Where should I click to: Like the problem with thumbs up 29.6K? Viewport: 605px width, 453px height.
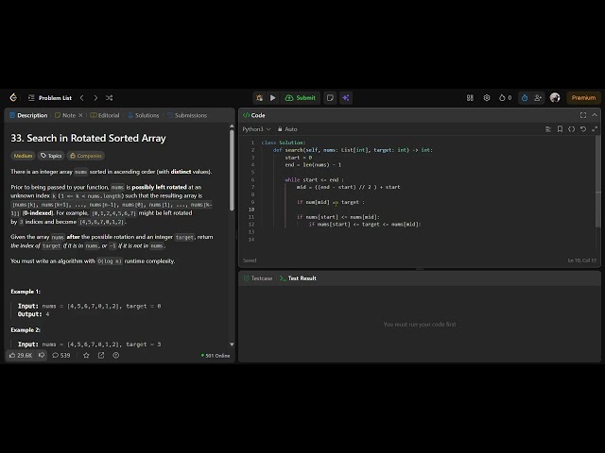[21, 355]
